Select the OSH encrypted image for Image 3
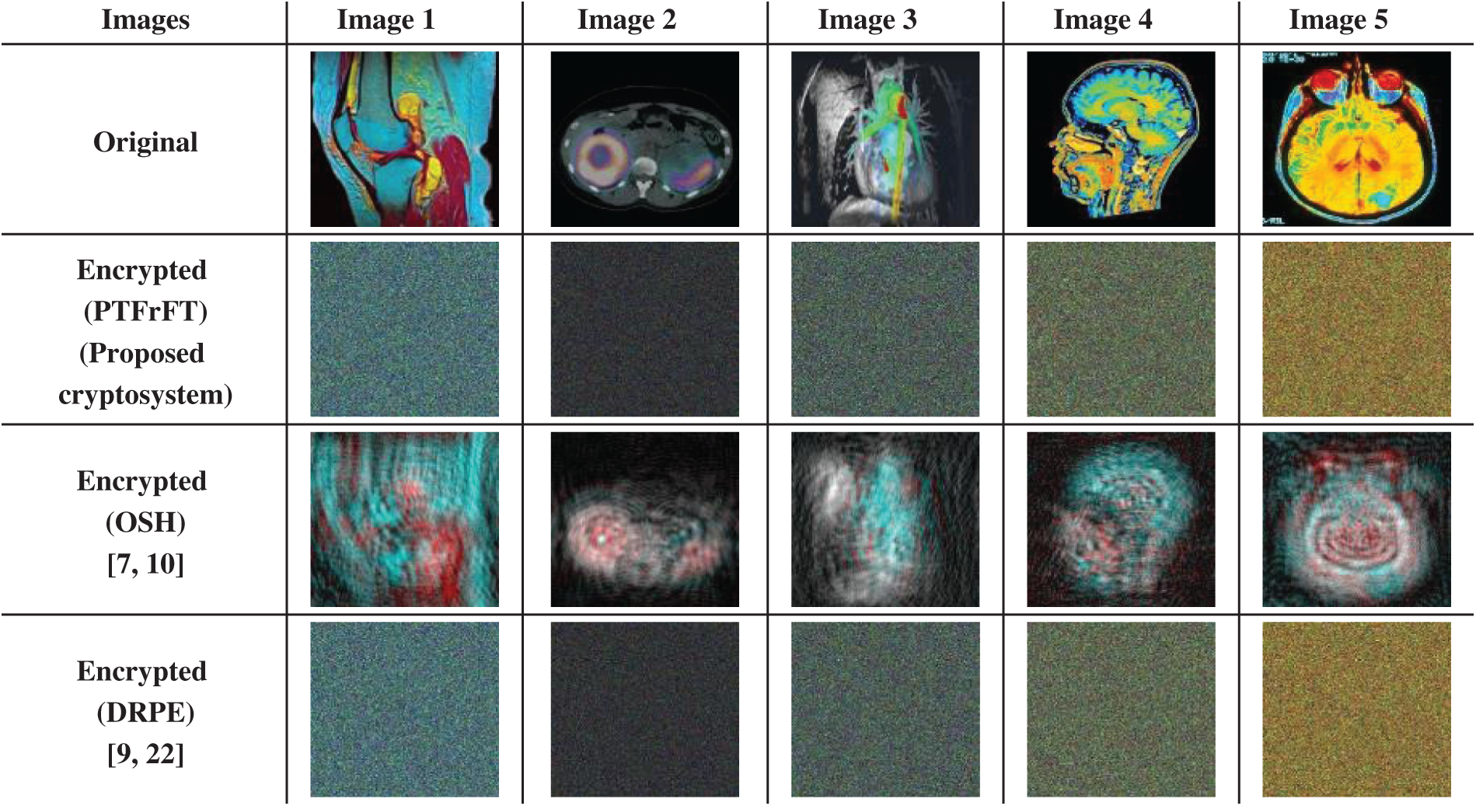Image resolution: width=1476 pixels, height=806 pixels. click(x=885, y=519)
